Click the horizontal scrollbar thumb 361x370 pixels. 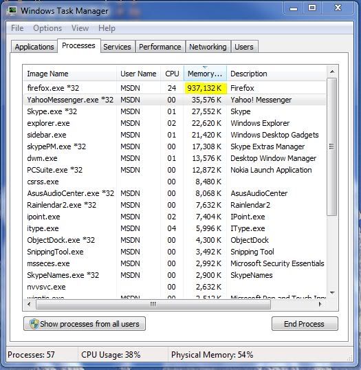point(153,304)
